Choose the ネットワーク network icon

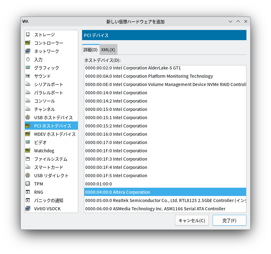coord(28,51)
